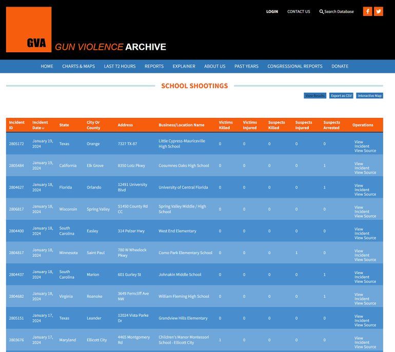Sort by Incident ID column header
395x352 pixels.
(16, 125)
